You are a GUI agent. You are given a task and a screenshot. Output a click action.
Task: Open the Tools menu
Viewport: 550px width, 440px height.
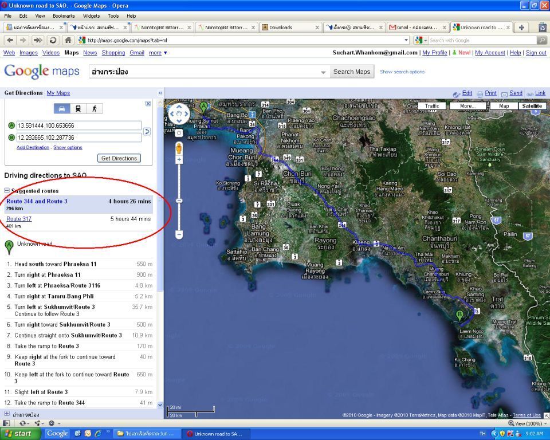(113, 16)
